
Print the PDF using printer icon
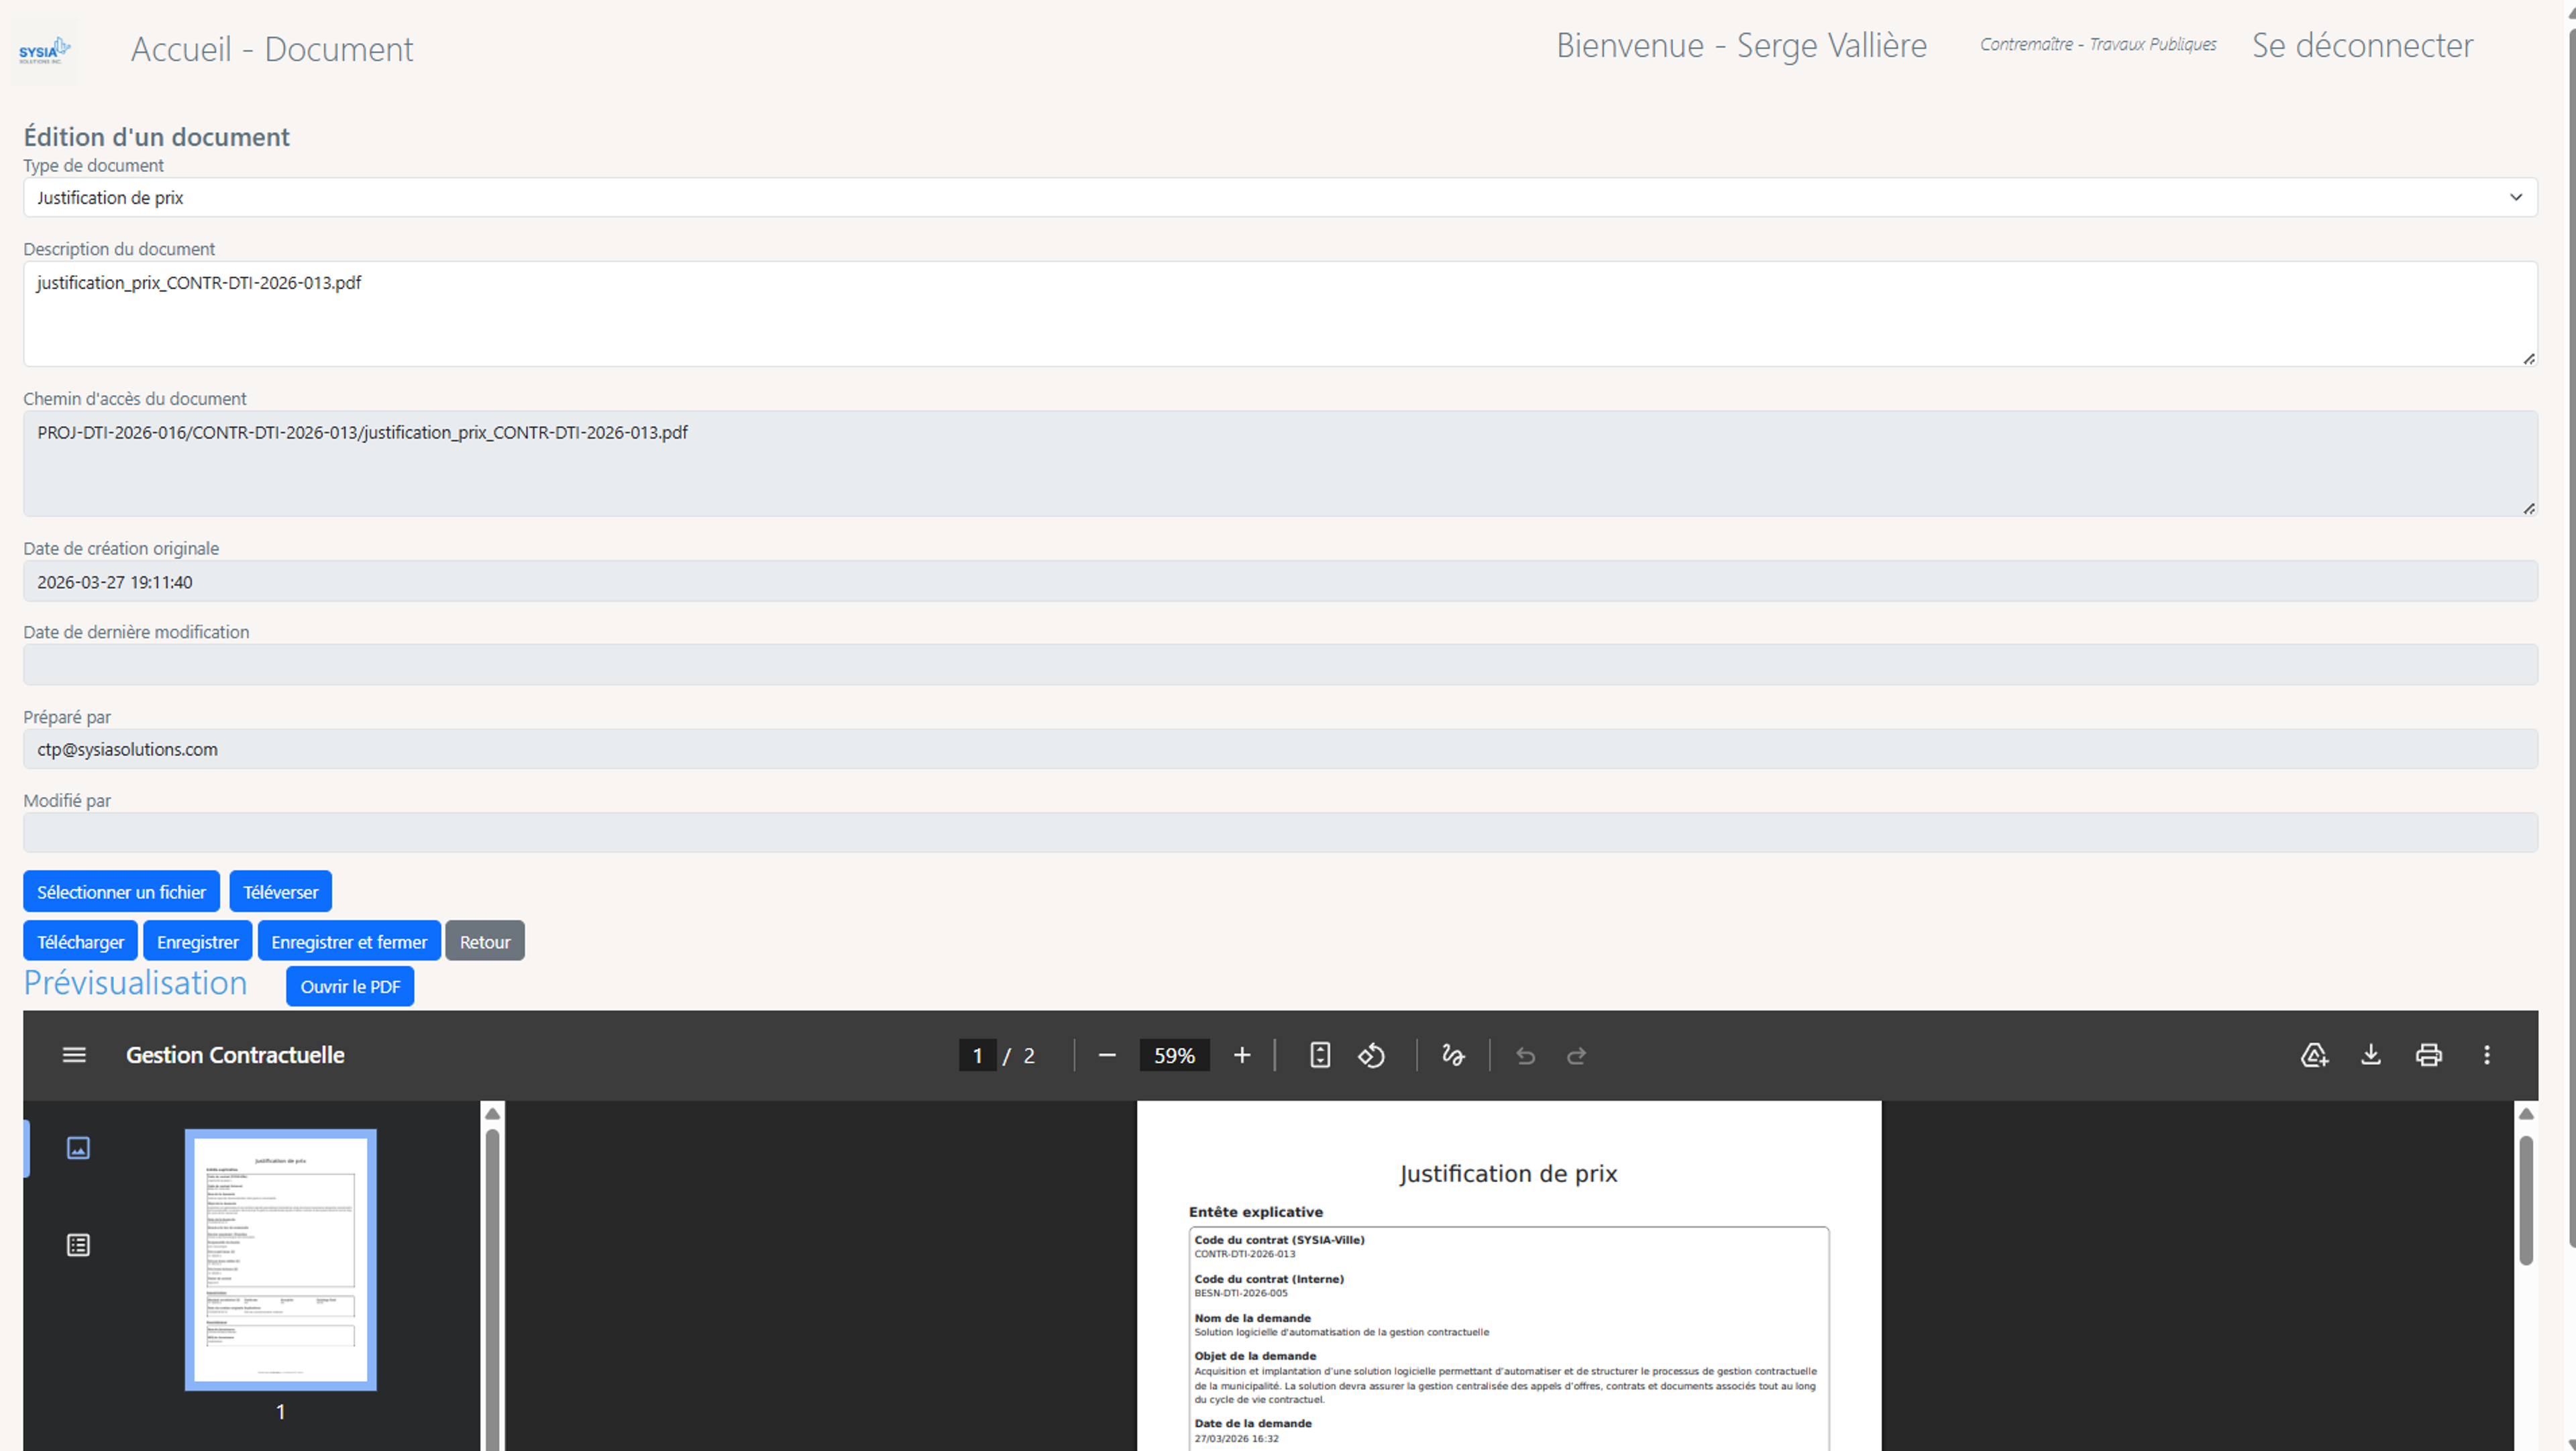tap(2428, 1055)
